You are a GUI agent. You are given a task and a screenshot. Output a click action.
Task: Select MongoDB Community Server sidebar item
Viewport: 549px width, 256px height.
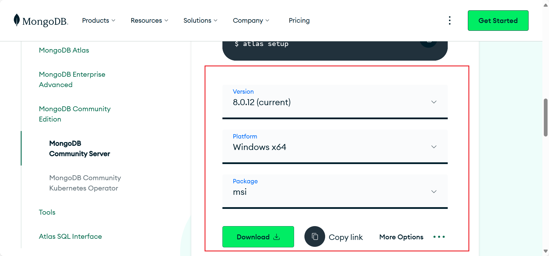(x=79, y=149)
